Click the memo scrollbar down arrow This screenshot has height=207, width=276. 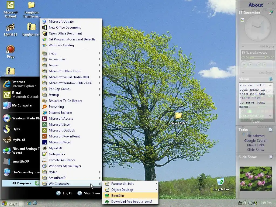(x=270, y=116)
